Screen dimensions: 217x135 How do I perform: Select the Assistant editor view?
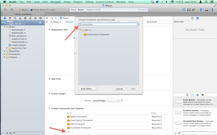189,10
